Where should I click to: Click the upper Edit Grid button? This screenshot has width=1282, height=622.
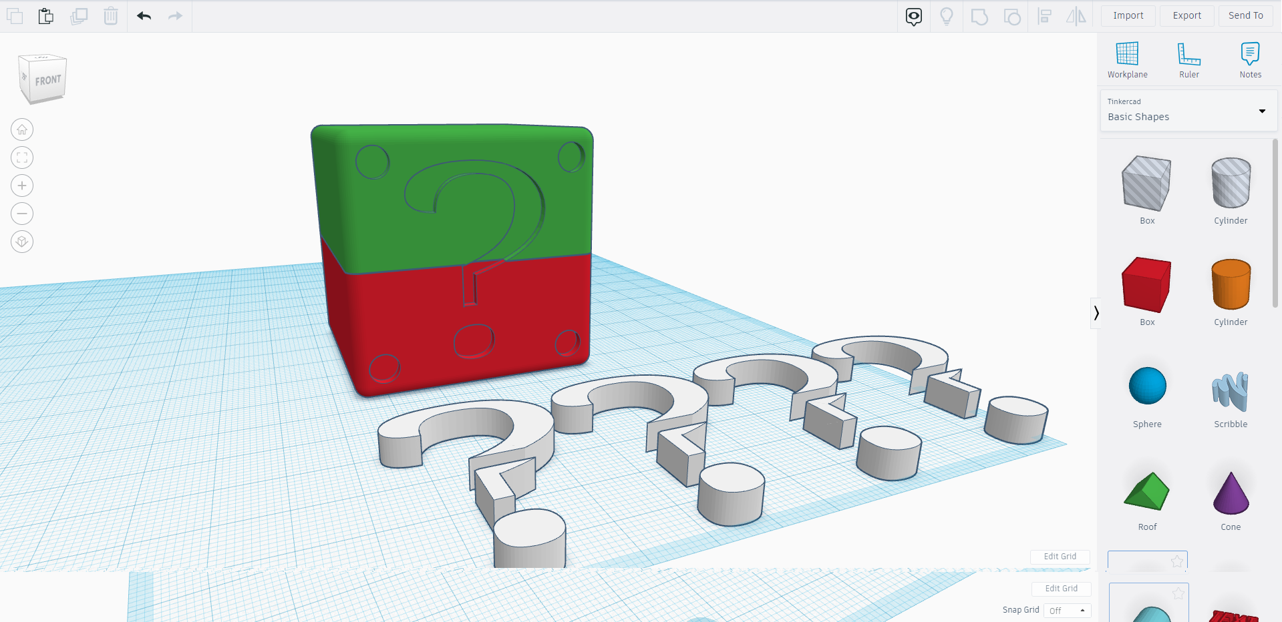(1060, 557)
